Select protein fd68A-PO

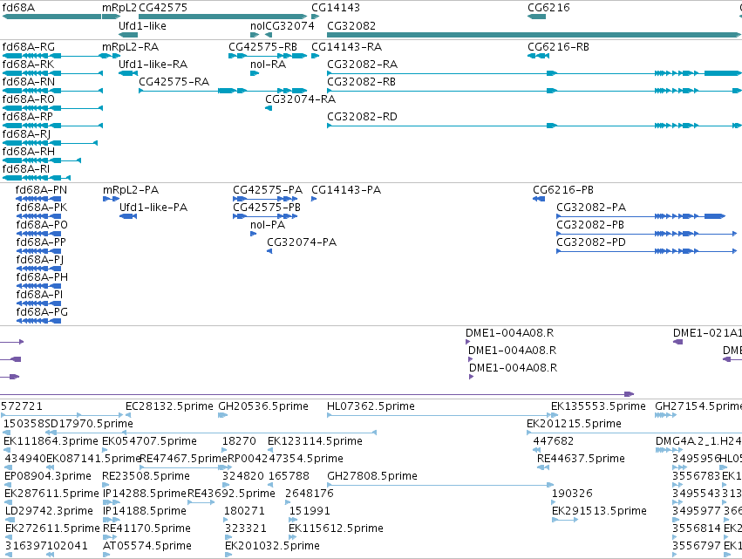(42, 225)
